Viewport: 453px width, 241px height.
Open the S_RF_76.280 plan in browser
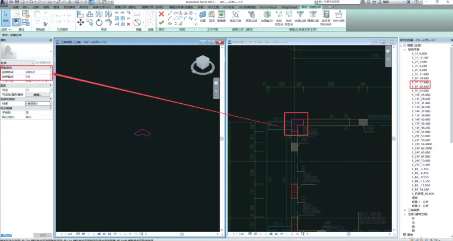420,189
